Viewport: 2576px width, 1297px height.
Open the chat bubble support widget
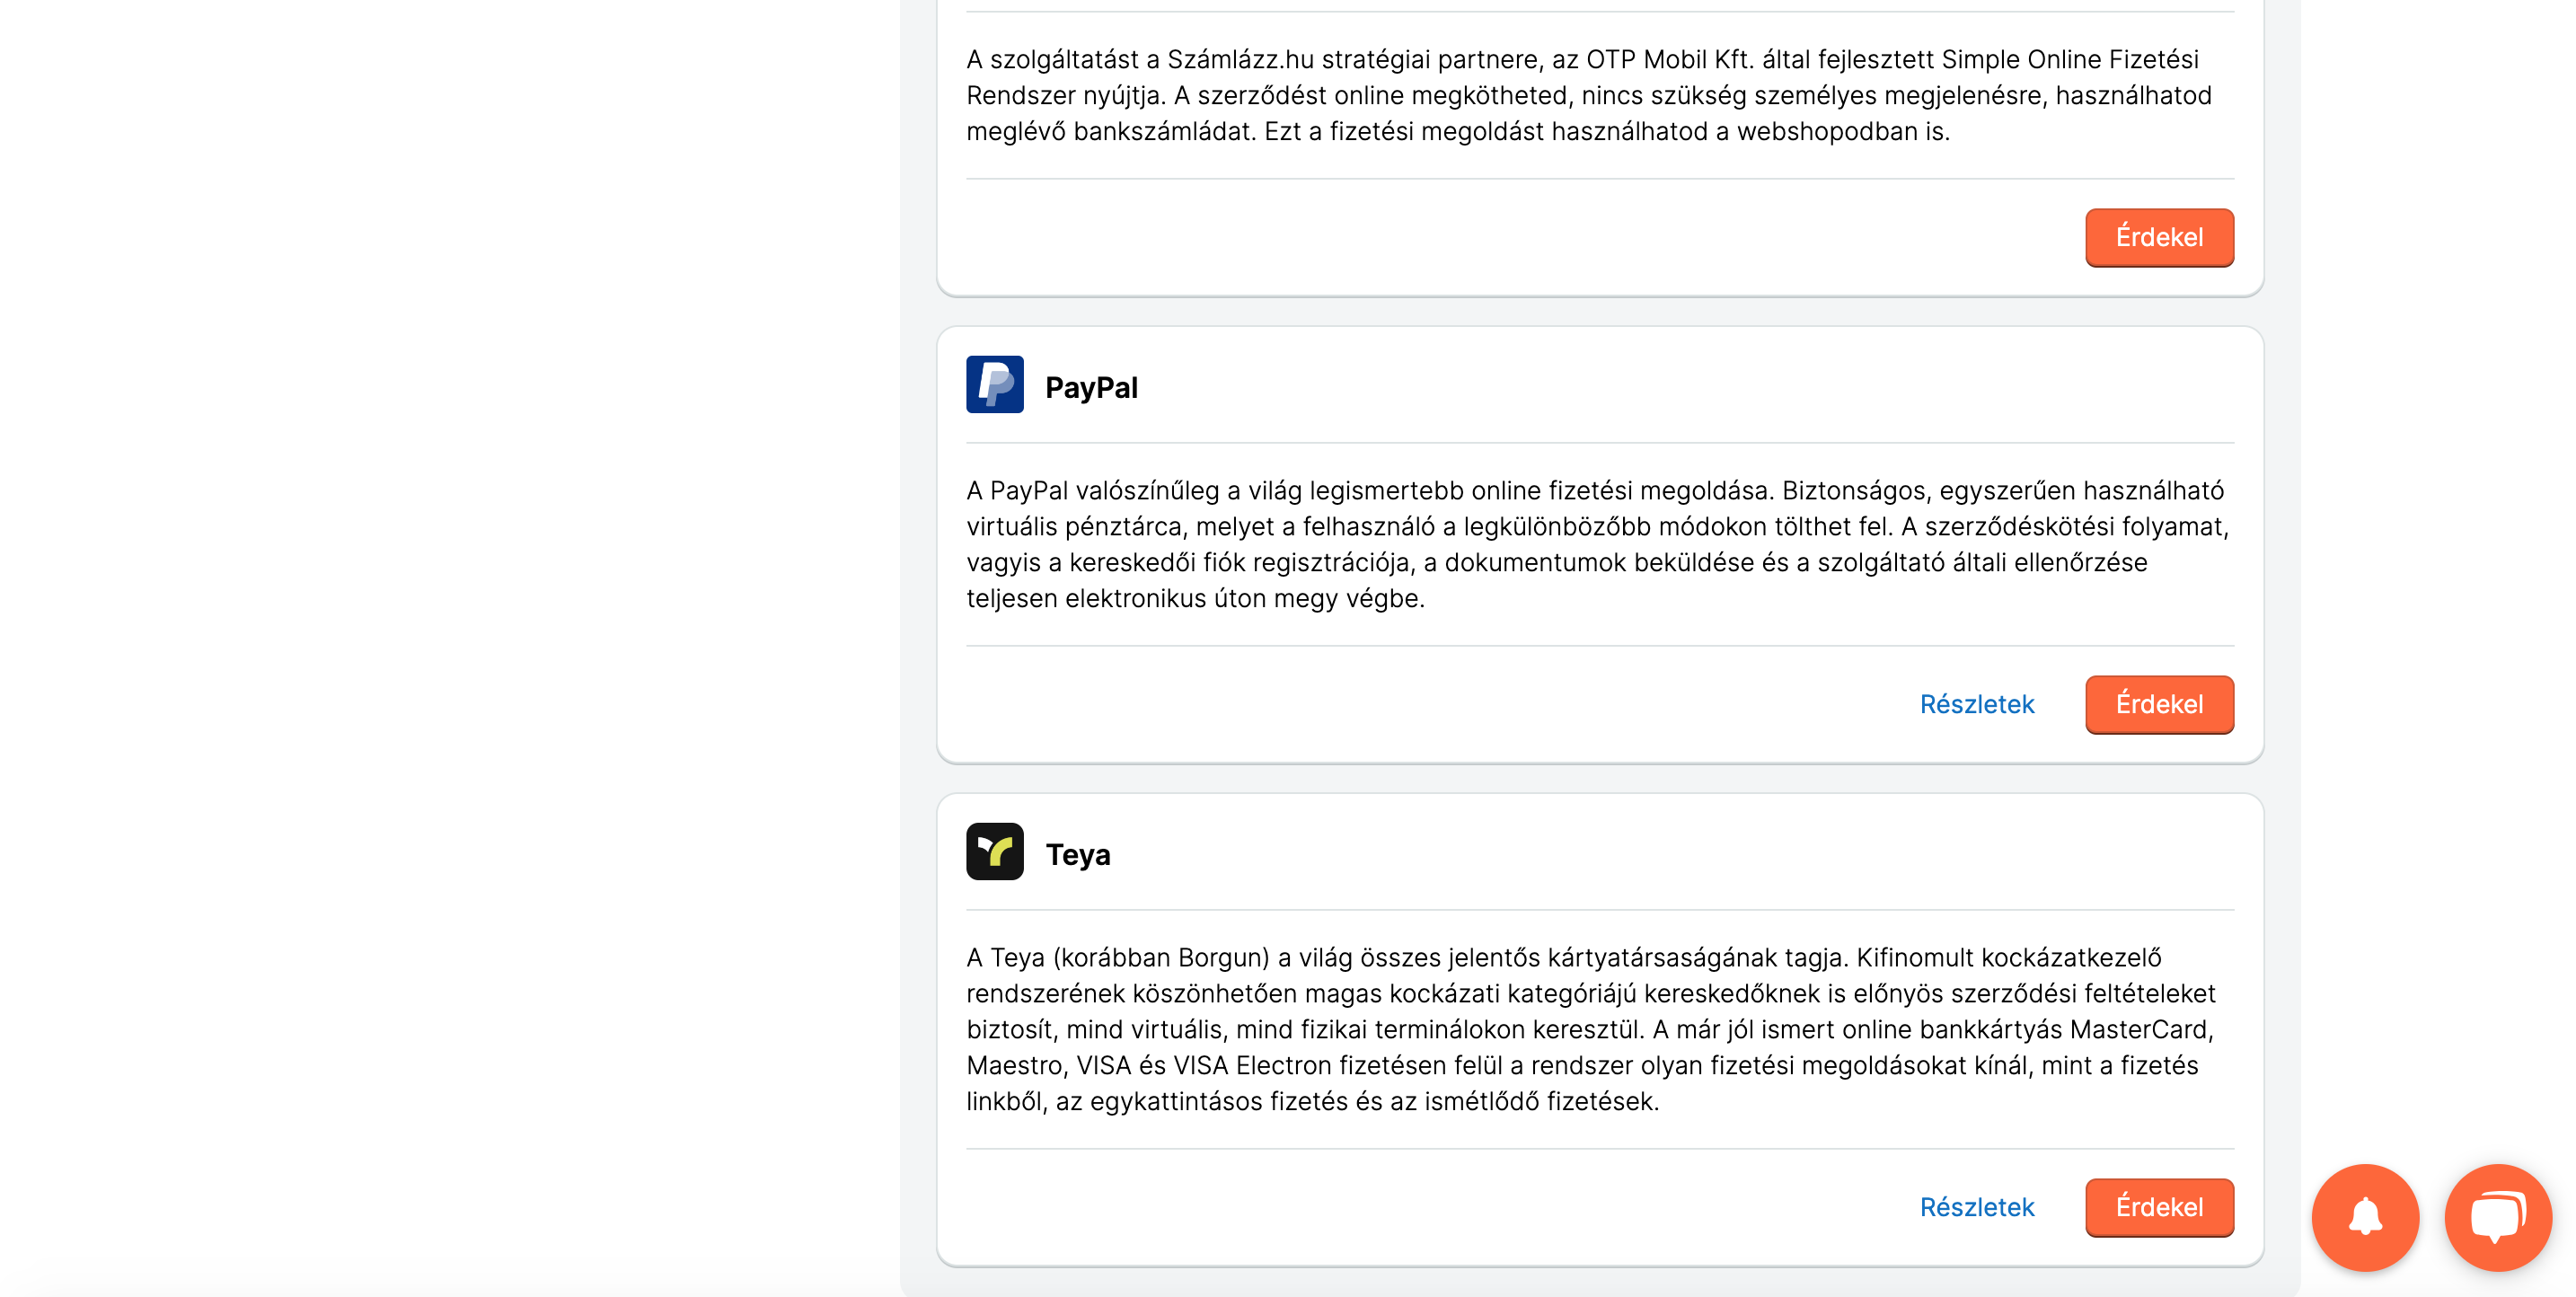coord(2497,1217)
